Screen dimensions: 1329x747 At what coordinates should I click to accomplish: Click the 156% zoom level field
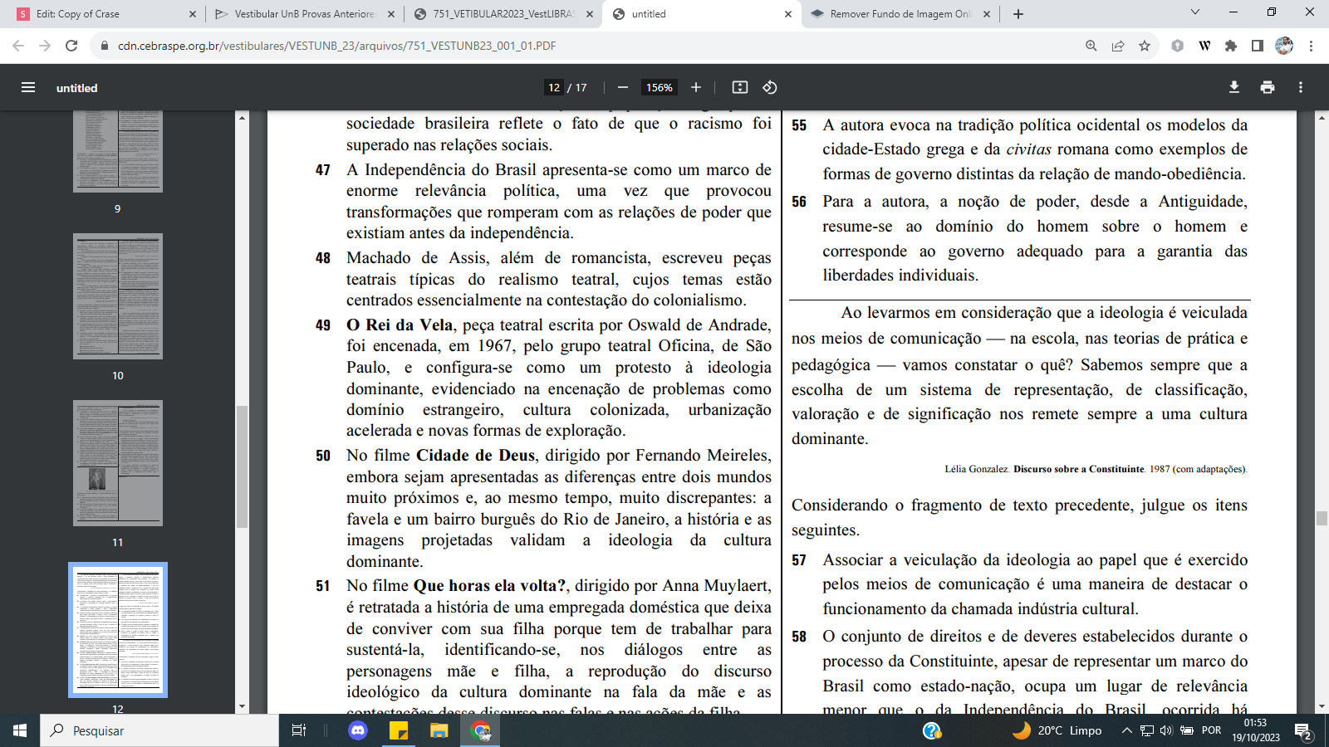pyautogui.click(x=660, y=87)
